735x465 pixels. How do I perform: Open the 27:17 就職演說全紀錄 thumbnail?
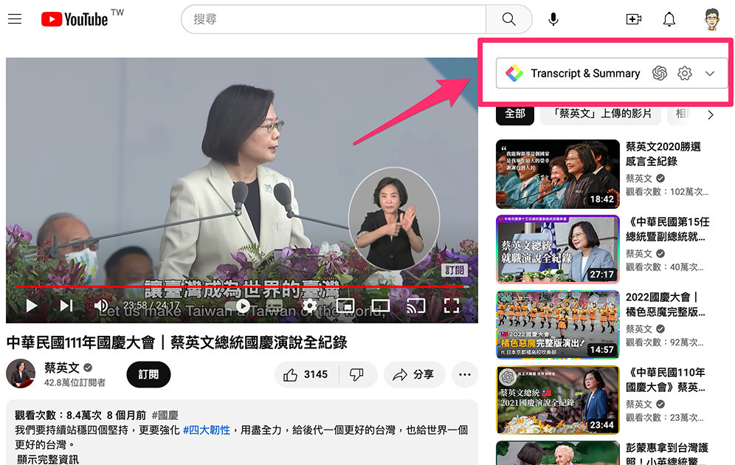(557, 249)
